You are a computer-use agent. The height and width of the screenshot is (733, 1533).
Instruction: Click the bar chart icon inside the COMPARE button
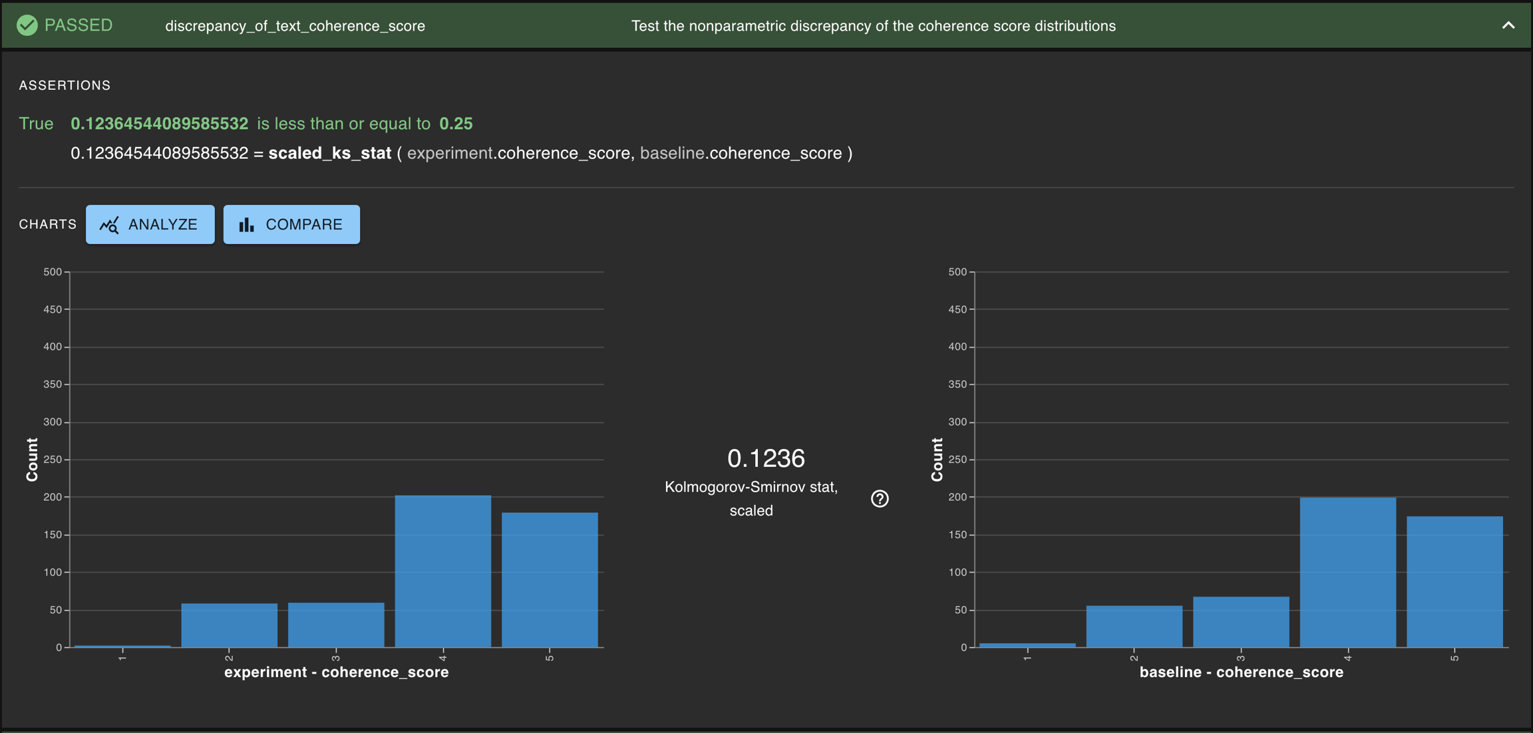(x=247, y=225)
